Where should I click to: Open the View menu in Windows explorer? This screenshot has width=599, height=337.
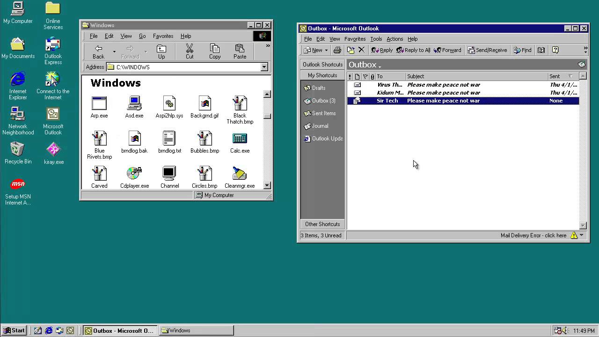pos(126,36)
